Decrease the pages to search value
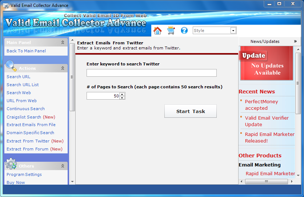 click(122, 98)
